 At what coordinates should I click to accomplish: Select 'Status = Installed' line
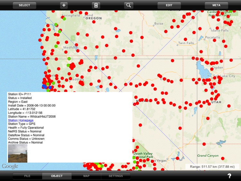point(20,98)
